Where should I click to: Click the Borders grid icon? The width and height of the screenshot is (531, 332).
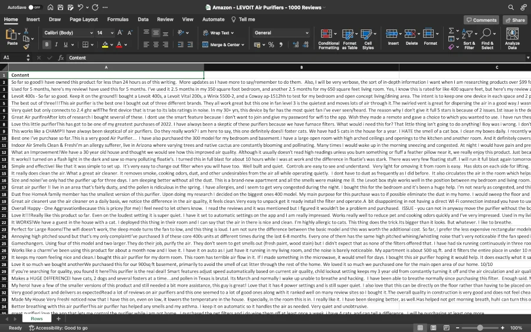pos(86,44)
